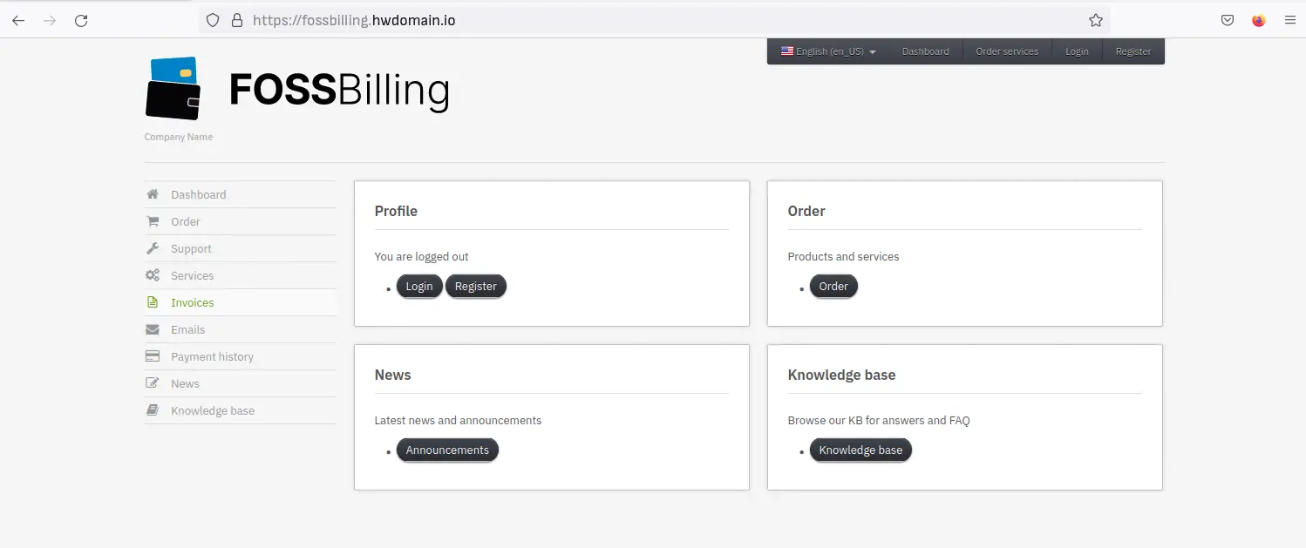This screenshot has height=548, width=1306.
Task: Select Register in the top navigation bar
Action: tap(1133, 51)
